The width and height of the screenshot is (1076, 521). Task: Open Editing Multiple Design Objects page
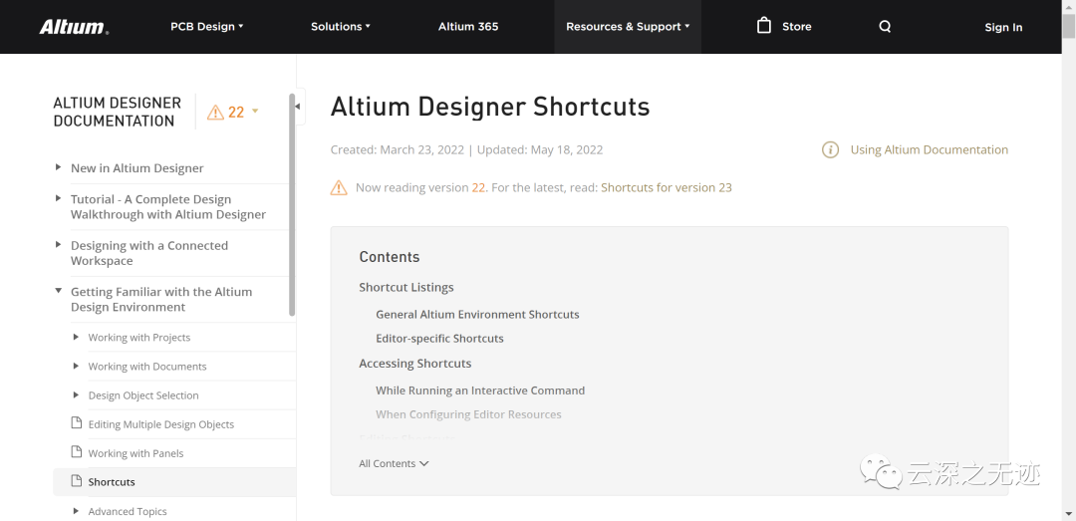[161, 424]
